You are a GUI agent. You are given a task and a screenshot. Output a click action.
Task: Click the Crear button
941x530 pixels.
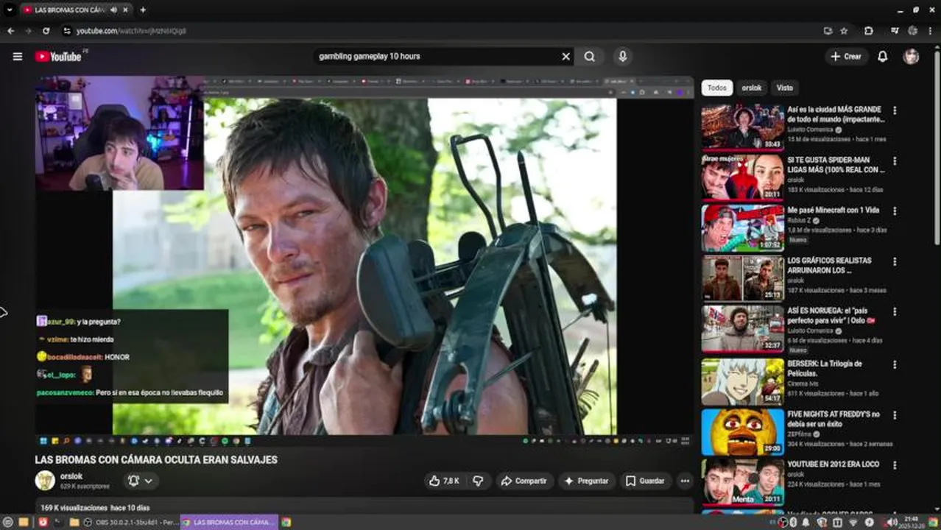click(x=846, y=56)
